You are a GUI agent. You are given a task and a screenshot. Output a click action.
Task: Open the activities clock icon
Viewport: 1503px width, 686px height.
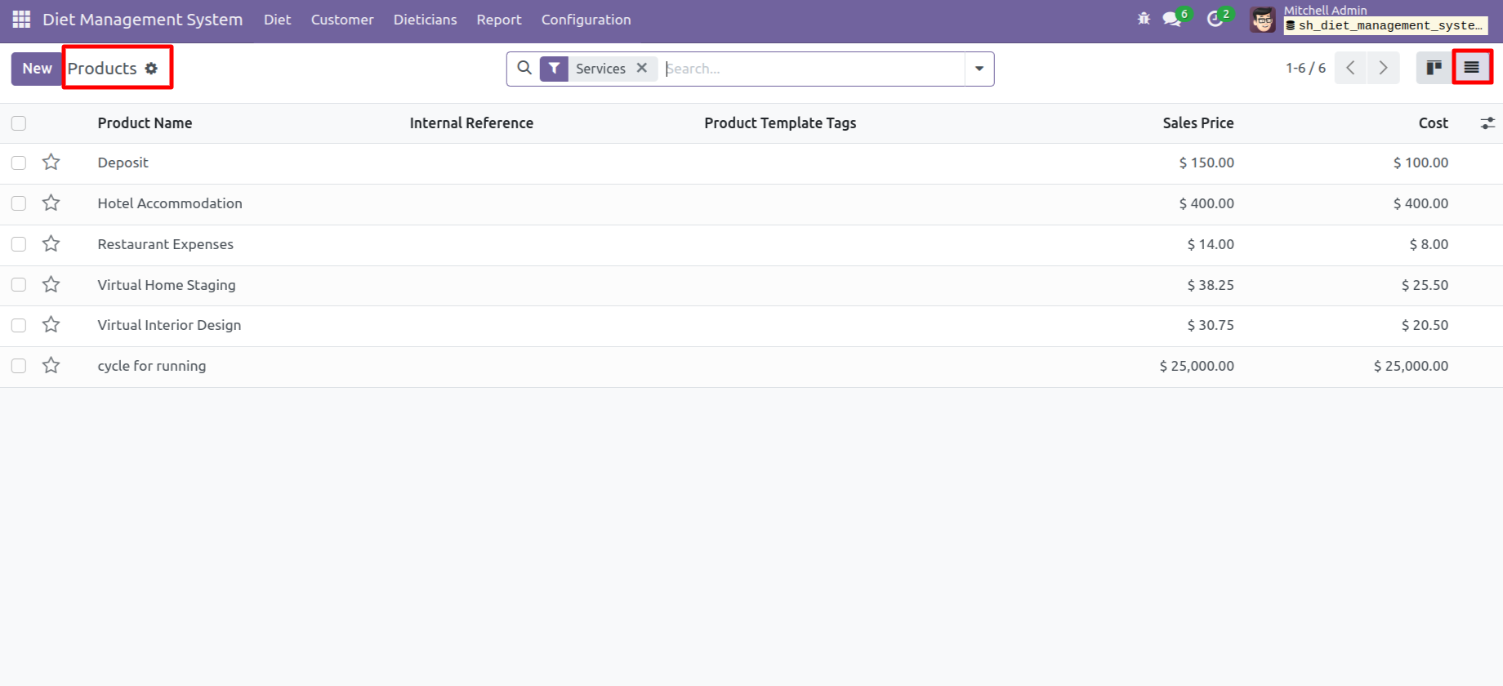pyautogui.click(x=1215, y=19)
